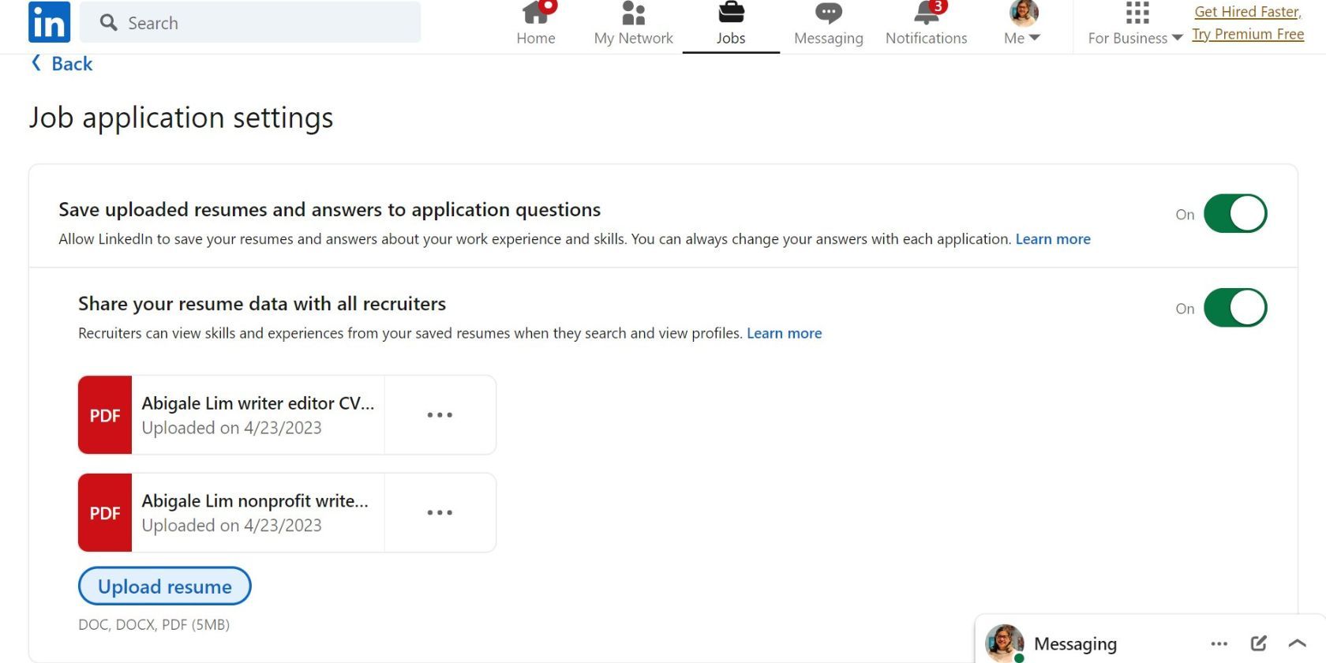Go Back to previous page
Image resolution: width=1326 pixels, height=663 pixels.
pos(62,64)
